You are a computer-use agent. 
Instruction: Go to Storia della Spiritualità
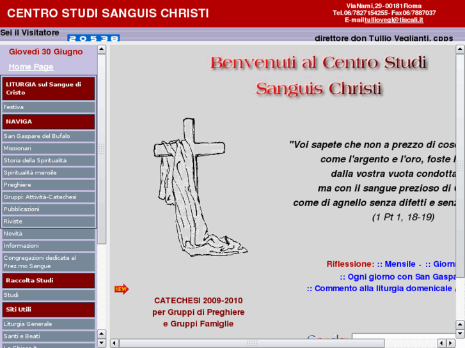point(49,160)
